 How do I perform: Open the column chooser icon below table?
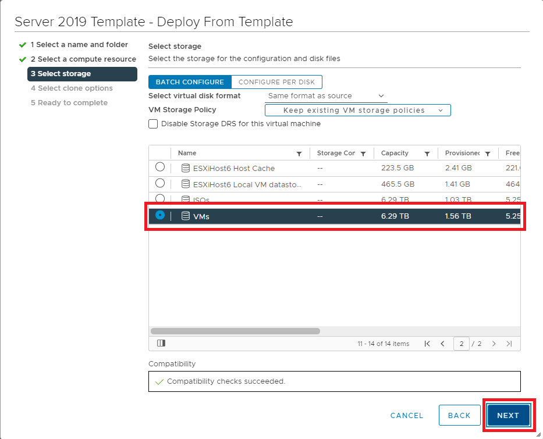pos(161,344)
